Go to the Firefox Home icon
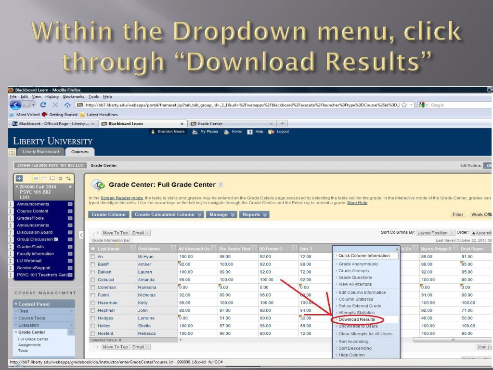493x370 pixels. [x=67, y=105]
